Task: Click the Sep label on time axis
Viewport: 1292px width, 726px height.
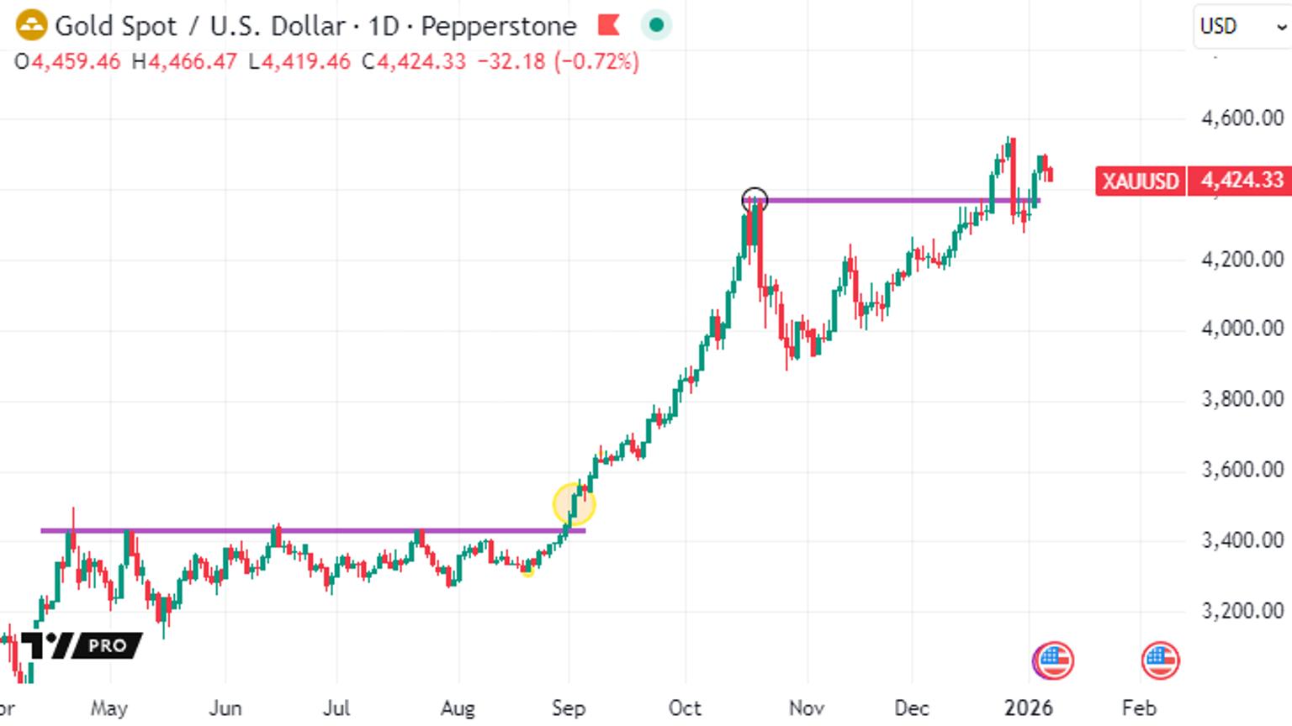Action: [569, 708]
